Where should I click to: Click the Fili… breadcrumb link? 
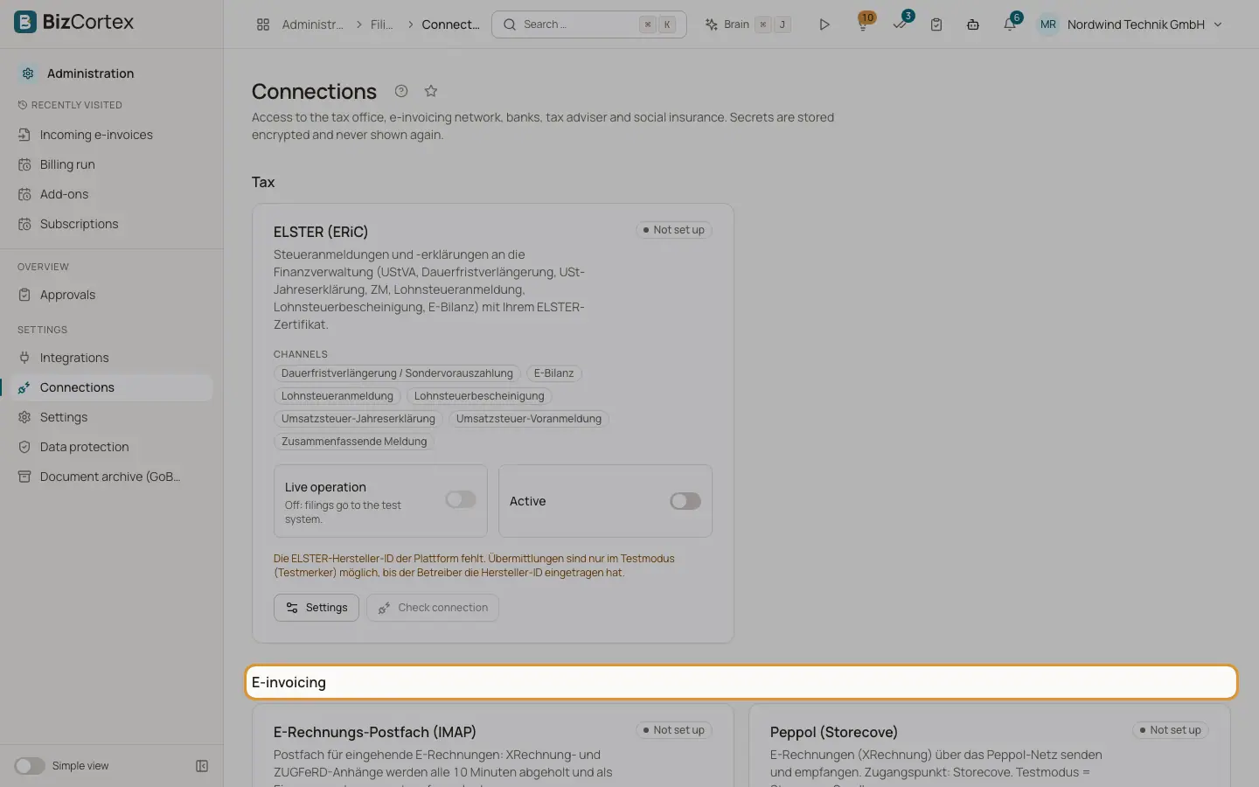[381, 24]
